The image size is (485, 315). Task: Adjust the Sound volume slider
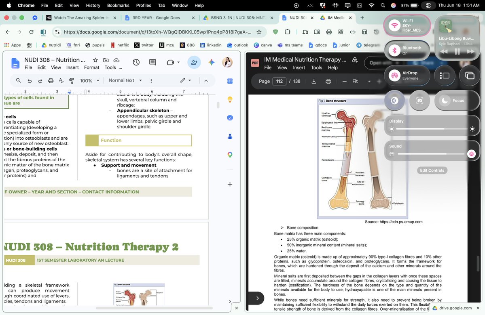(432, 154)
